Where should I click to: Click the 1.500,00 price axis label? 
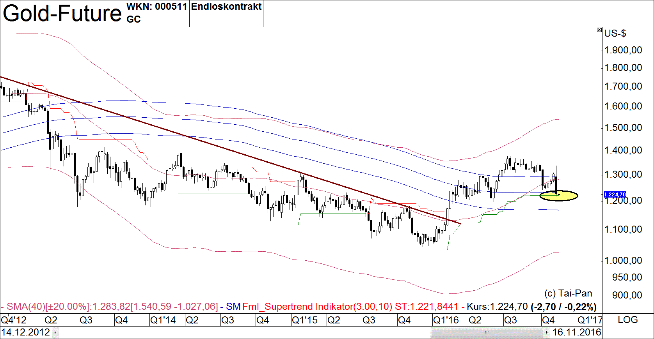(623, 128)
